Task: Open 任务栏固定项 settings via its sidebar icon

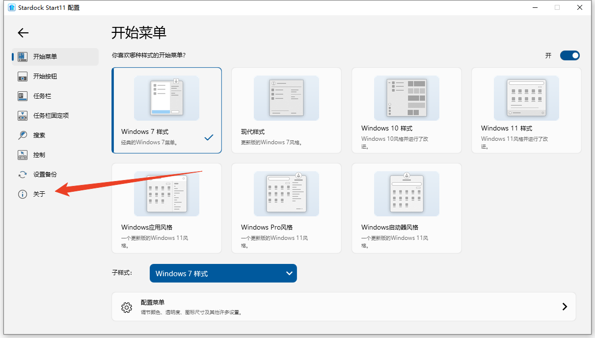Action: [22, 115]
